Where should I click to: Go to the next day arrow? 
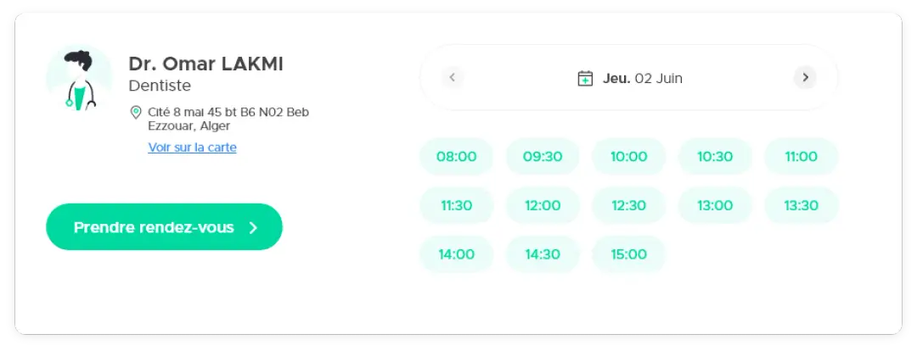805,78
